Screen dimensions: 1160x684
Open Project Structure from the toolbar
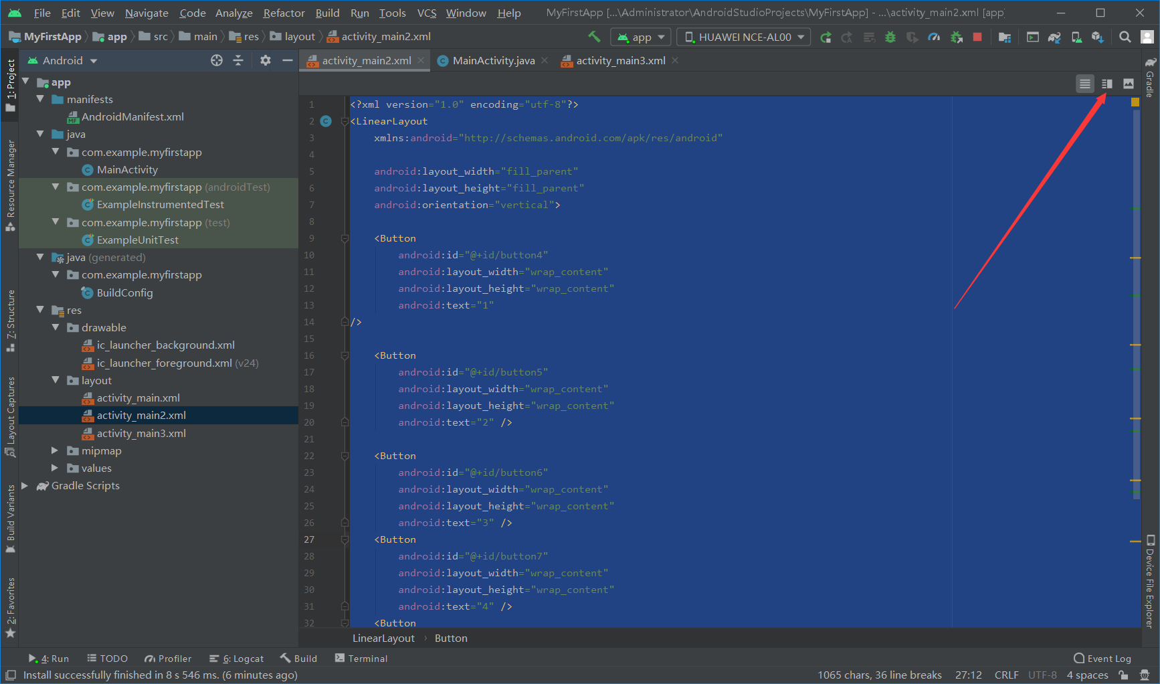(1005, 37)
